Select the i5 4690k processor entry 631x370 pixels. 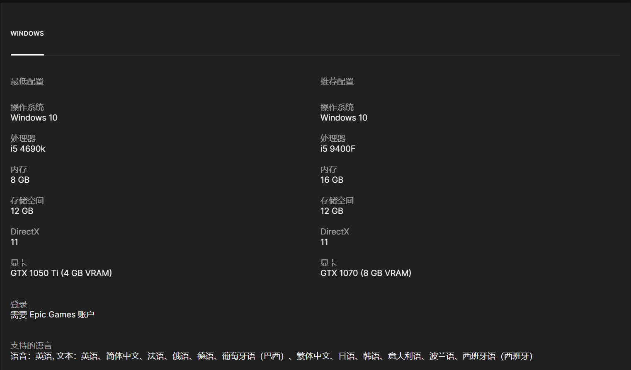tap(28, 149)
